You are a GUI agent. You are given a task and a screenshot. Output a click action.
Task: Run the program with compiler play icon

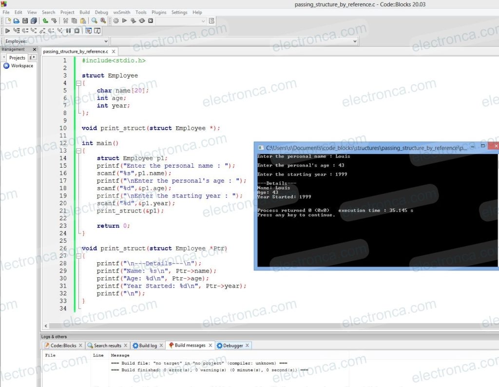point(124,20)
